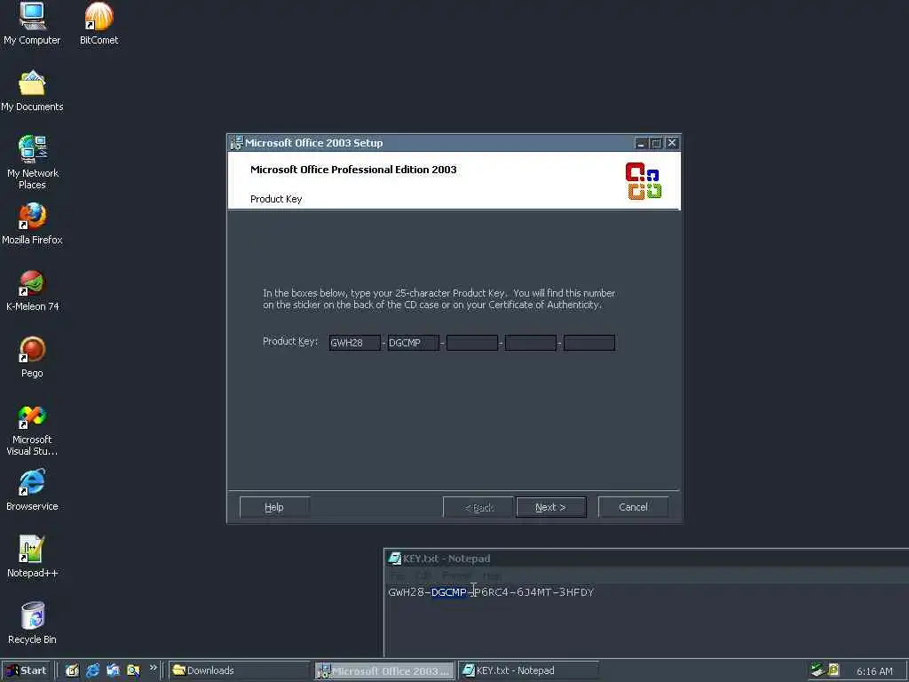Launch the Mozilla Firefox desktop shortcut
909x682 pixels.
(32, 223)
